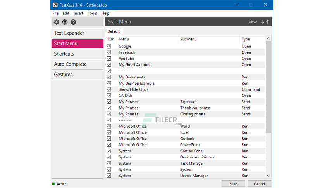Click the scrollbar up arrow
The width and height of the screenshot is (324, 188).
(x=268, y=38)
